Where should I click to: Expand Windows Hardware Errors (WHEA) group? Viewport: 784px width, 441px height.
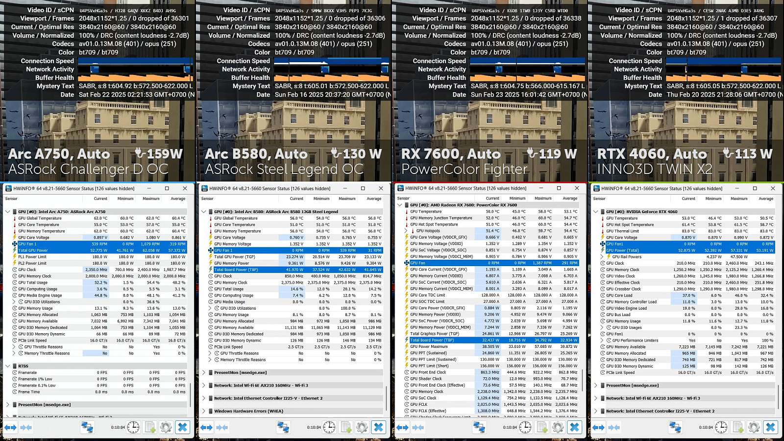(x=204, y=411)
